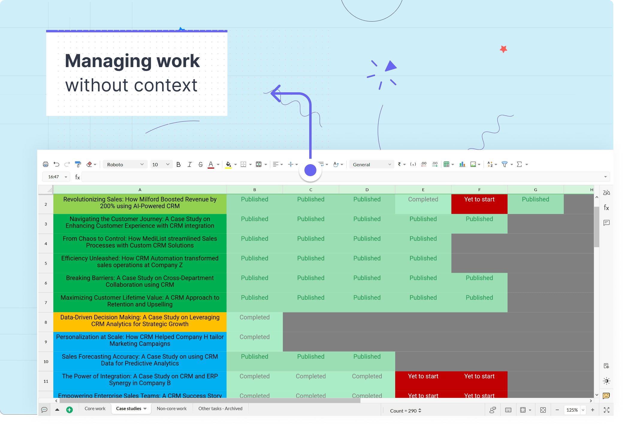Toggle italic formatting
This screenshot has width=628, height=429.
pyautogui.click(x=189, y=164)
